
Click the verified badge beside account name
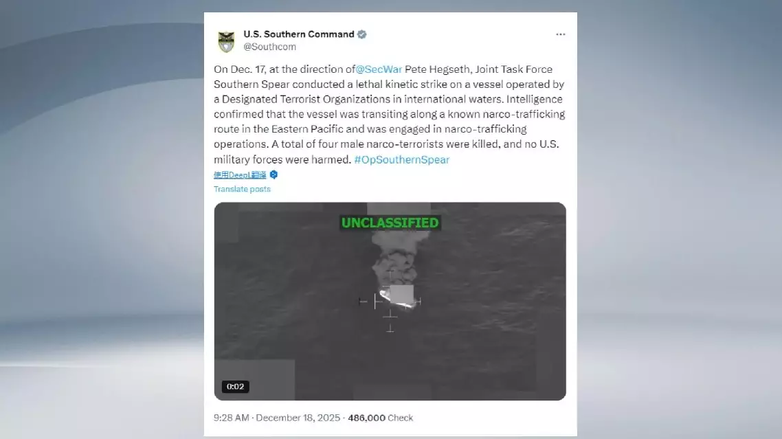point(362,34)
